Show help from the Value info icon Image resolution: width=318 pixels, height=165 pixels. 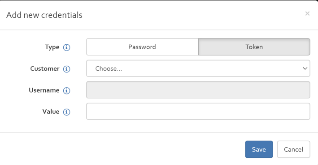coord(66,112)
